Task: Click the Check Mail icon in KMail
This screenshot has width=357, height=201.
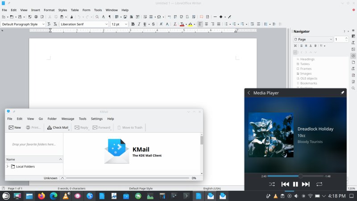Action: point(58,127)
